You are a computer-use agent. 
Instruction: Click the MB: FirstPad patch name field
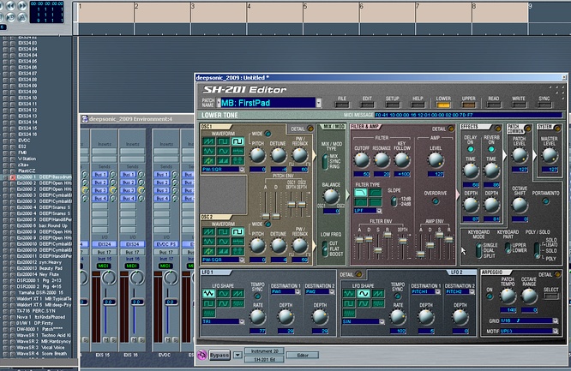click(268, 103)
